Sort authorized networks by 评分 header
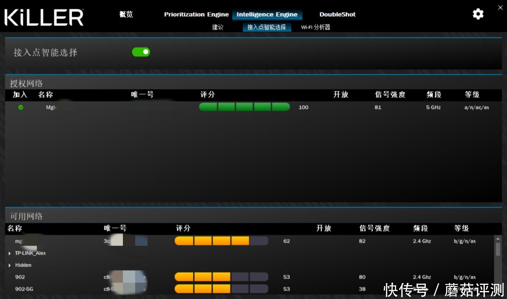Screen dimensions: 507x299 click(207, 95)
